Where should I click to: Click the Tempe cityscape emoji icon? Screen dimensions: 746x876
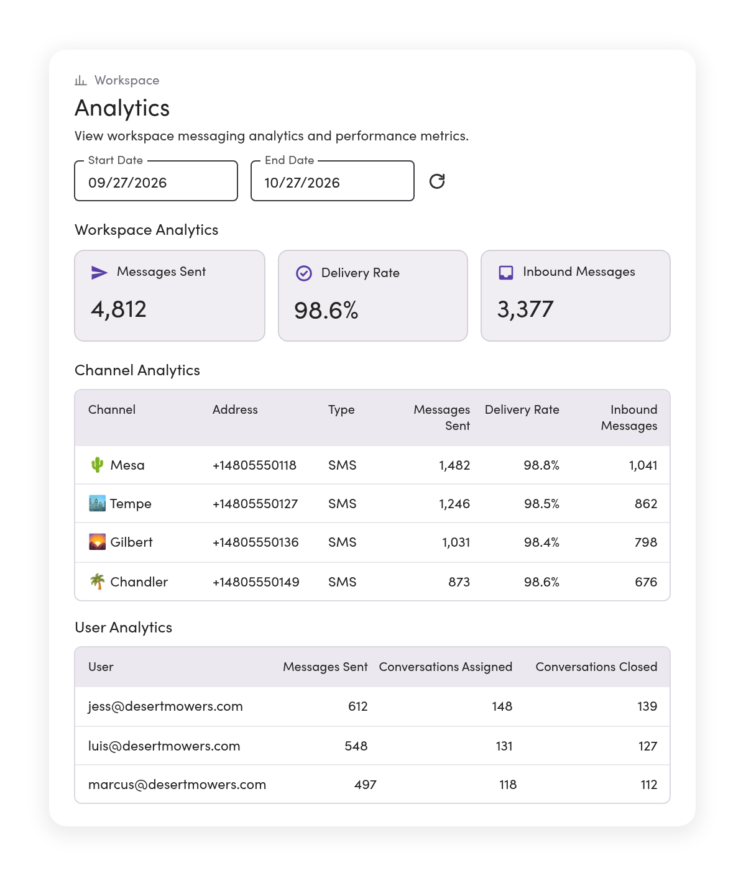coord(97,503)
